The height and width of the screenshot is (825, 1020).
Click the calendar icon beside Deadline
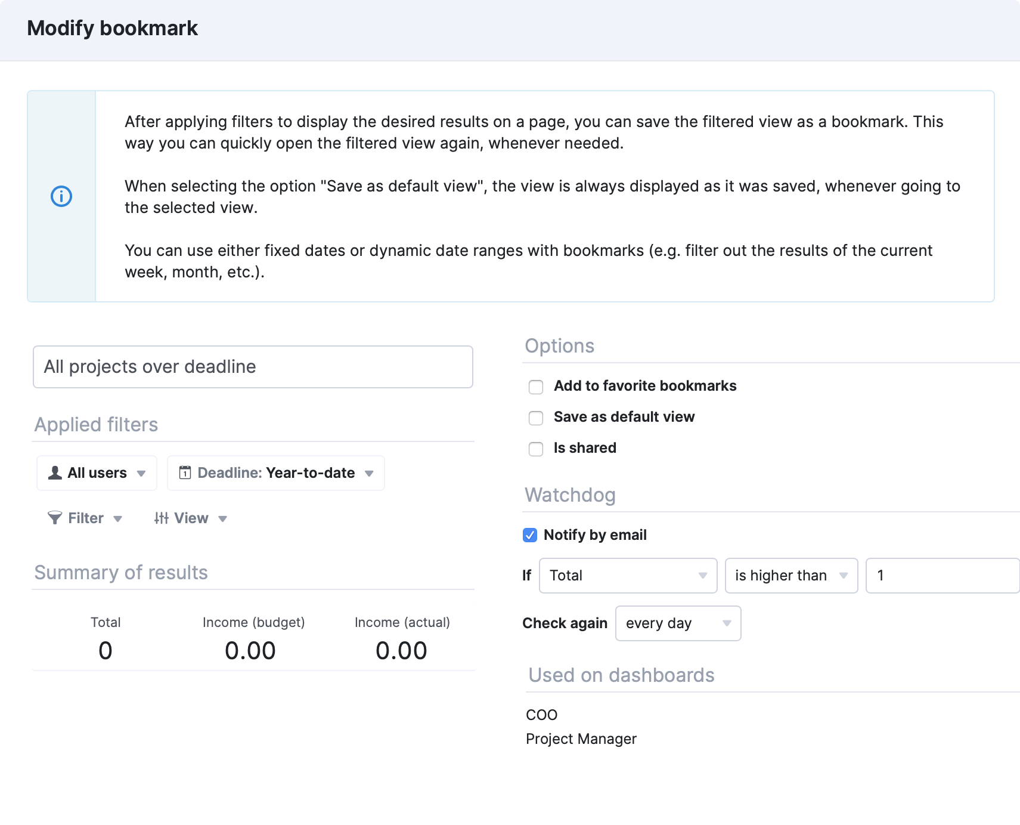(x=185, y=473)
